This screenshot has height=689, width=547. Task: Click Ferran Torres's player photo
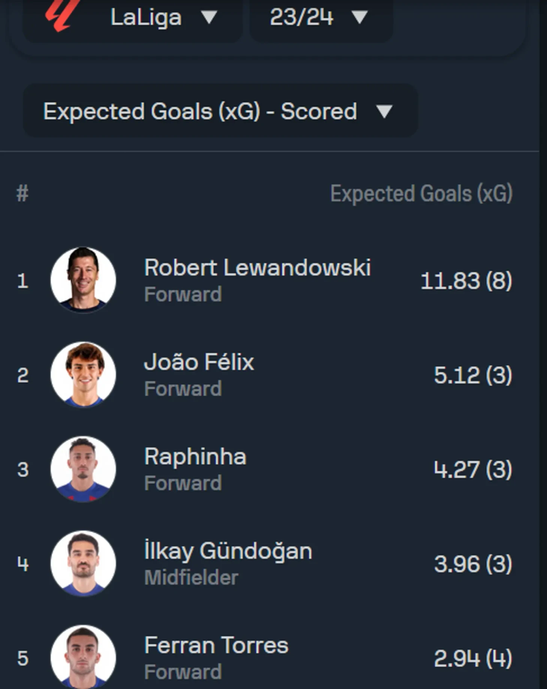pyautogui.click(x=83, y=657)
